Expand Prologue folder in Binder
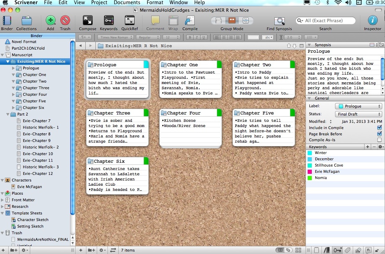Image resolution: width=385 pixels, height=254 pixels. (x=13, y=68)
